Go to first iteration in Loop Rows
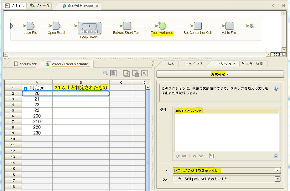Screen dimensions: 290x191 83,31
